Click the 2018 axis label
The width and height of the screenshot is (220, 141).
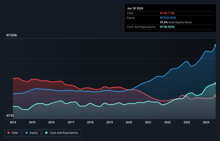point(90,122)
